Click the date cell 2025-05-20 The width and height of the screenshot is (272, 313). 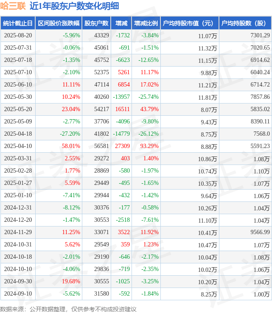click(18, 109)
